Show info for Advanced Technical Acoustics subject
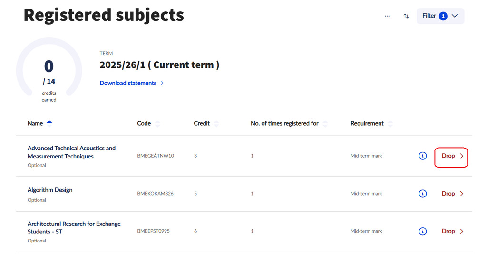Image resolution: width=487 pixels, height=261 pixels. pyautogui.click(x=422, y=156)
